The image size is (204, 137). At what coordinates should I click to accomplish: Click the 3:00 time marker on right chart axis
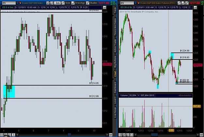[171, 130]
